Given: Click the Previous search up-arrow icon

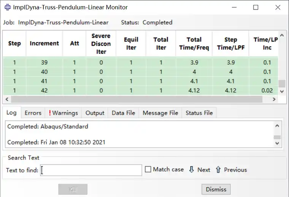Looking at the screenshot, I should coord(218,169).
